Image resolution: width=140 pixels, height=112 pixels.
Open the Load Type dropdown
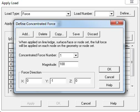(x=68, y=14)
